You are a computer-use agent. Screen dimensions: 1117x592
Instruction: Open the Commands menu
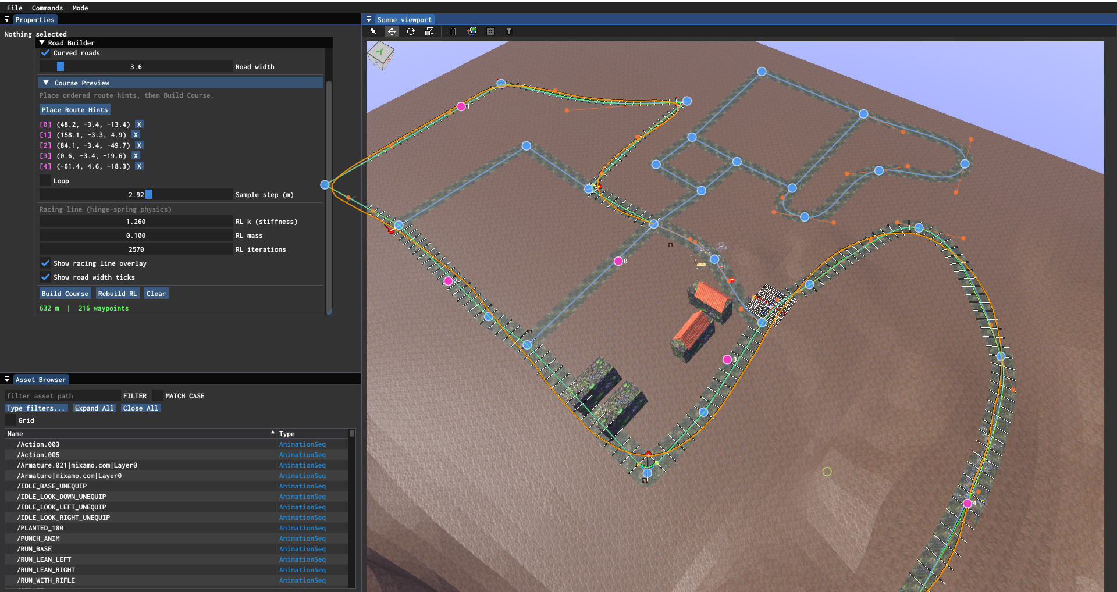tap(47, 8)
